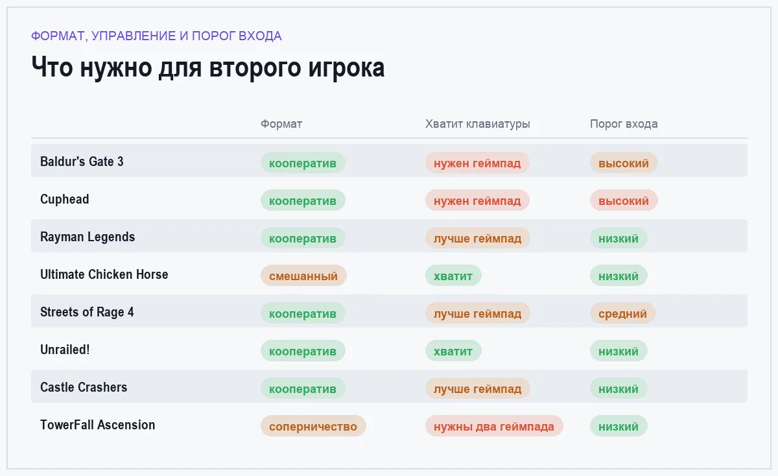The height and width of the screenshot is (476, 778).
Task: Click 'нужен геймпад' badge in Baldur's Gate 3 row
Action: pos(477,163)
